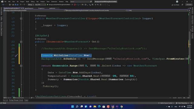Open the Package Manager Console tab
The image size is (194, 109).
pyautogui.click(x=16, y=100)
